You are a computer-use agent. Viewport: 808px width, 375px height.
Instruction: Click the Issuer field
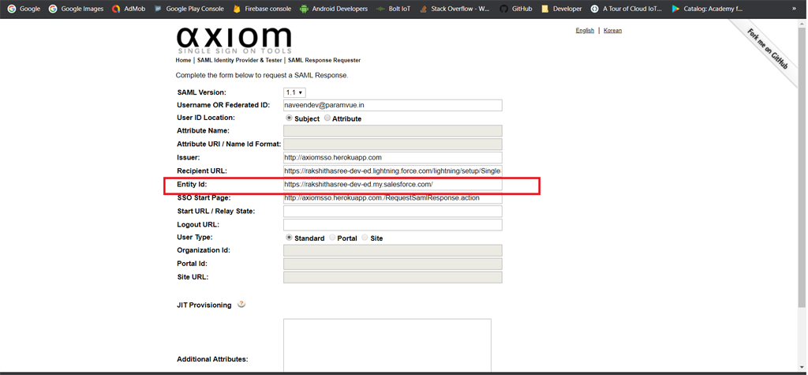(393, 157)
